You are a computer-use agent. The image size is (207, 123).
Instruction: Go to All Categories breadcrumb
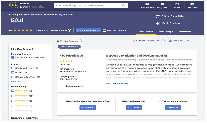click(16, 15)
